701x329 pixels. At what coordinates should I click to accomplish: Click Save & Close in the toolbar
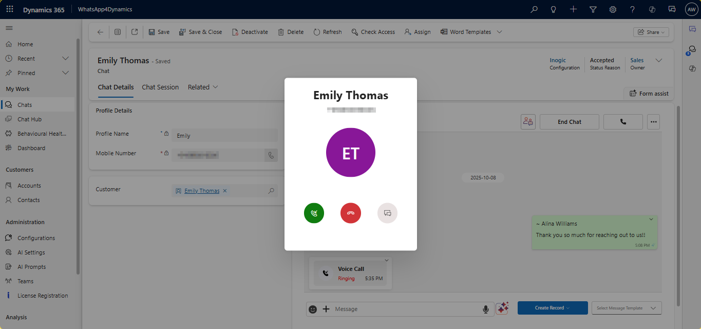(200, 32)
